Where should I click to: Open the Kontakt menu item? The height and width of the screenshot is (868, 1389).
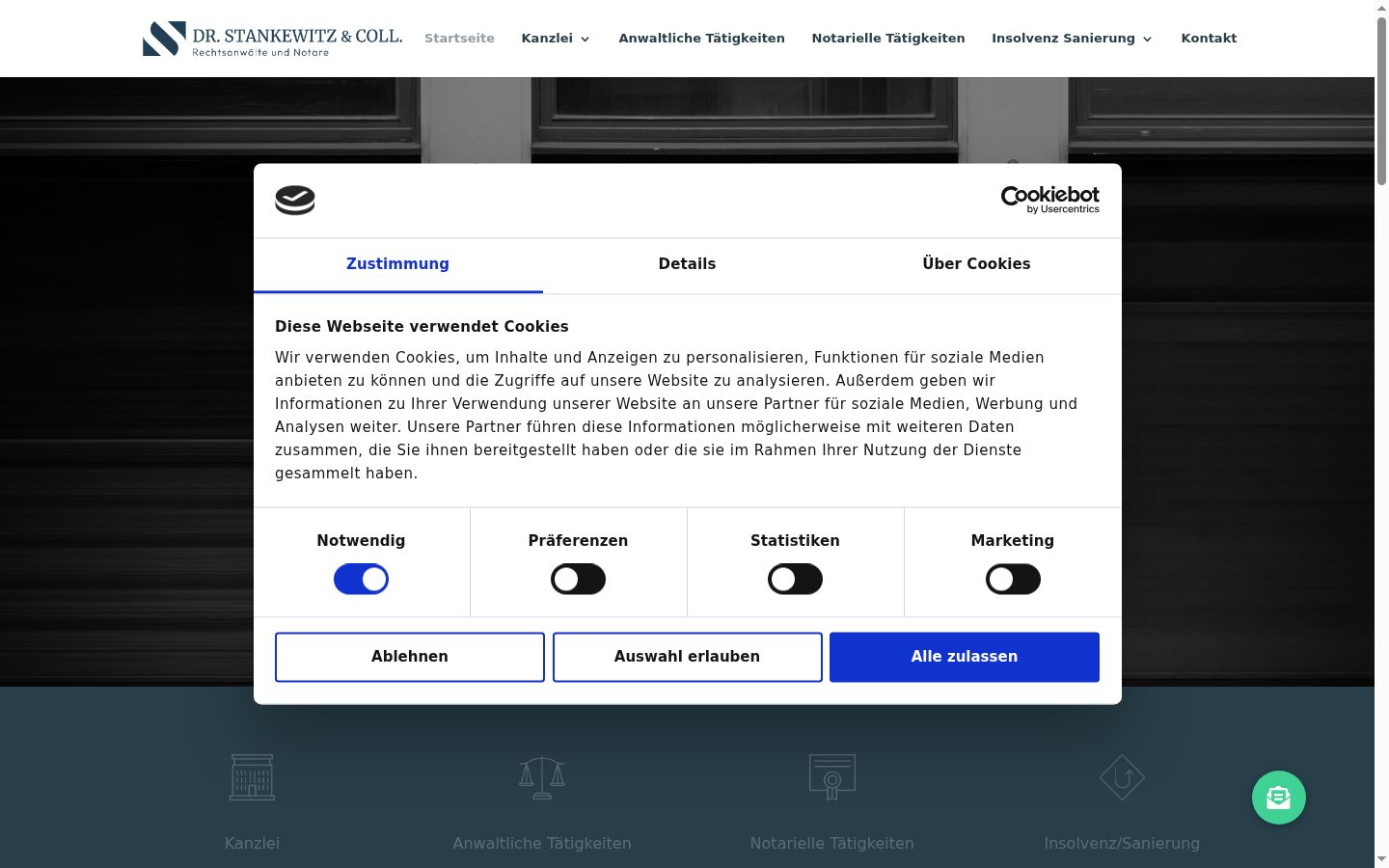pyautogui.click(x=1209, y=39)
